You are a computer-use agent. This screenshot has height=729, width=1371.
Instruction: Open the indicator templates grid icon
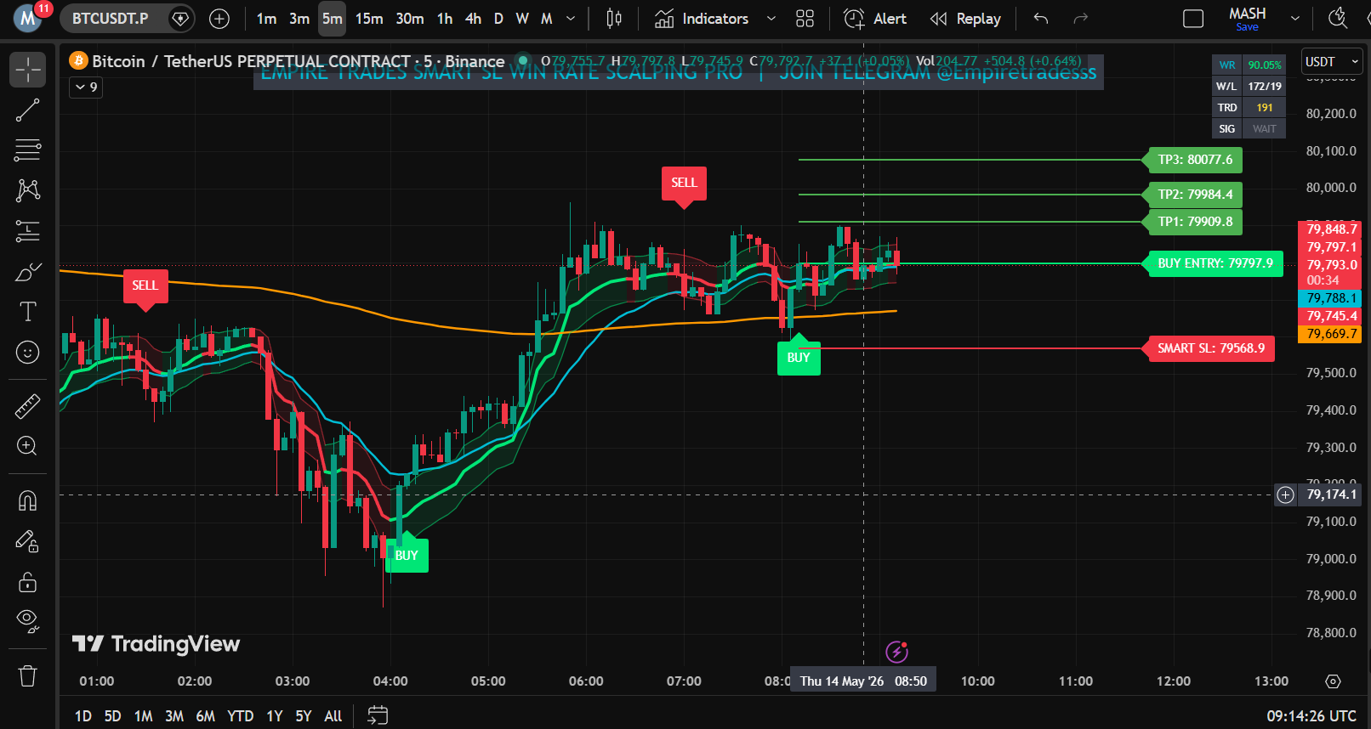805,19
